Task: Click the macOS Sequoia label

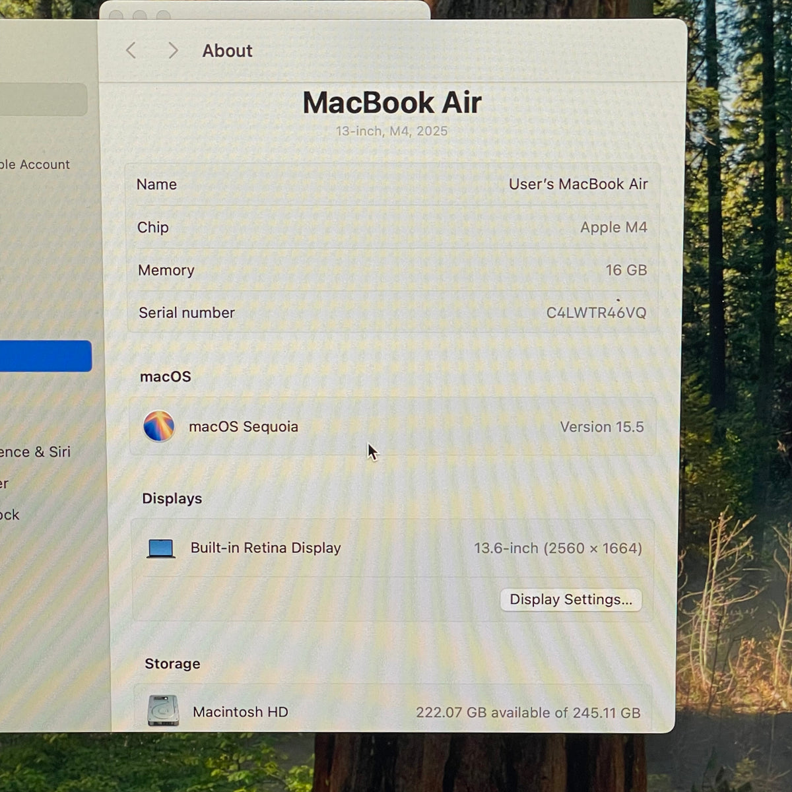Action: [x=244, y=426]
